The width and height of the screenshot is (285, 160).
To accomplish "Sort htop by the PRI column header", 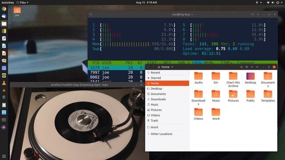I will coord(129,63).
